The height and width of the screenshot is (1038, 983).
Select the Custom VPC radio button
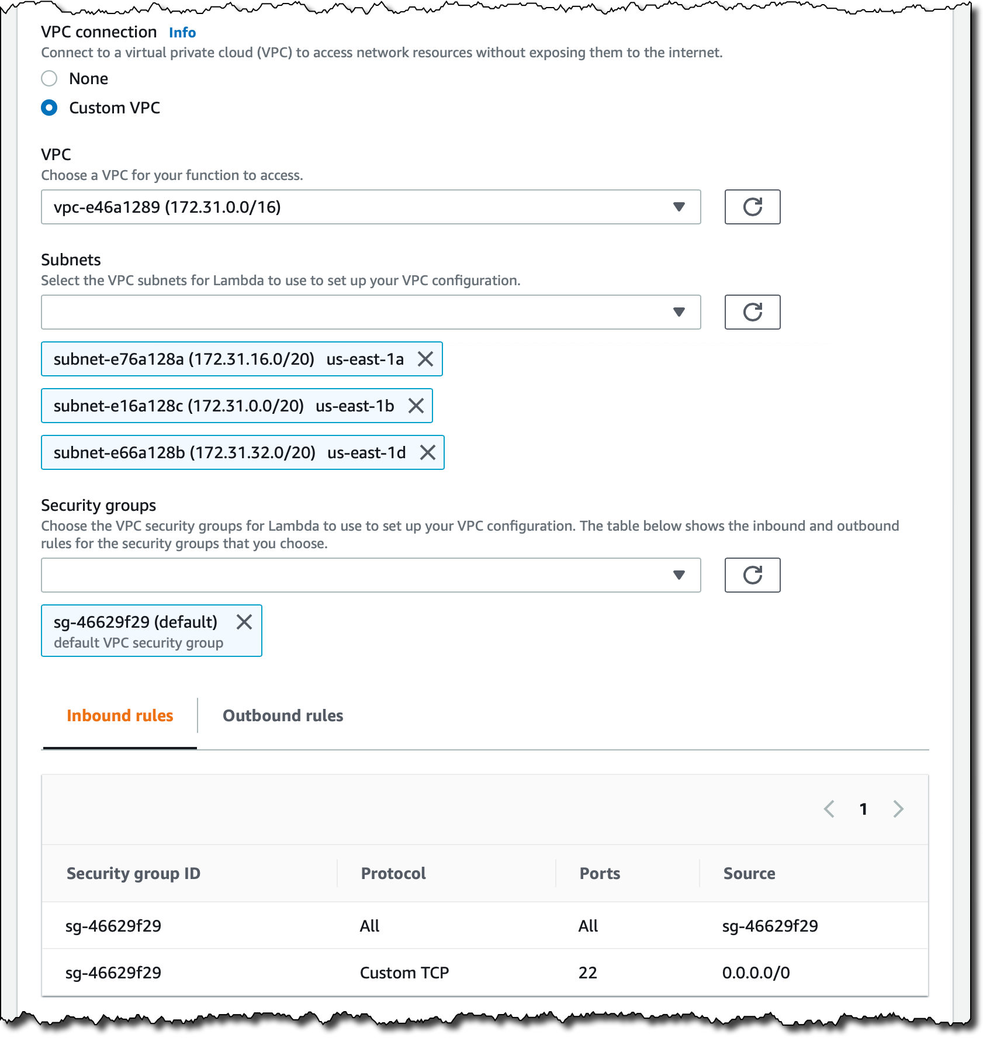coord(49,108)
